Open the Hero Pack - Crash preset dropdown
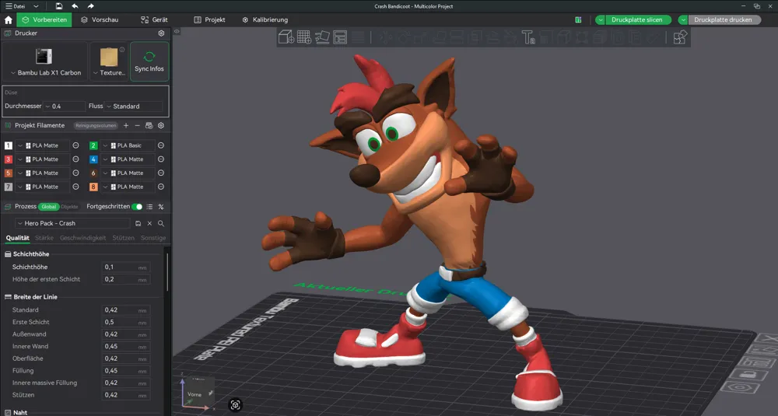The width and height of the screenshot is (778, 416). (x=72, y=224)
